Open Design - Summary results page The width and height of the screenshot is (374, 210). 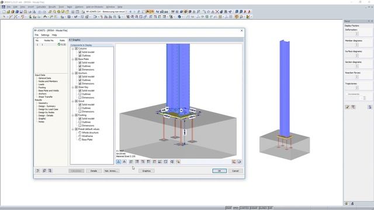point(47,106)
